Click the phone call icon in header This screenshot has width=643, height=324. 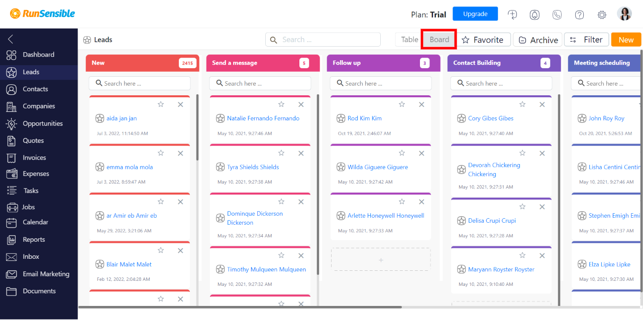pyautogui.click(x=557, y=15)
